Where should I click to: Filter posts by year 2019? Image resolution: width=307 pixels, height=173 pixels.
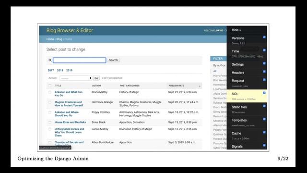click(69, 70)
